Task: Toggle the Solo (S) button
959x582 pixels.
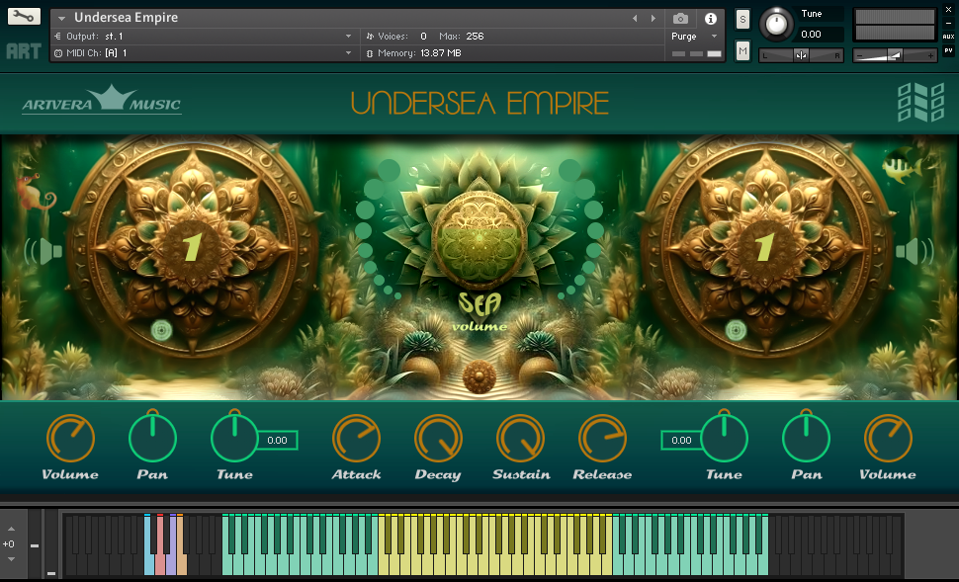Action: tap(742, 21)
